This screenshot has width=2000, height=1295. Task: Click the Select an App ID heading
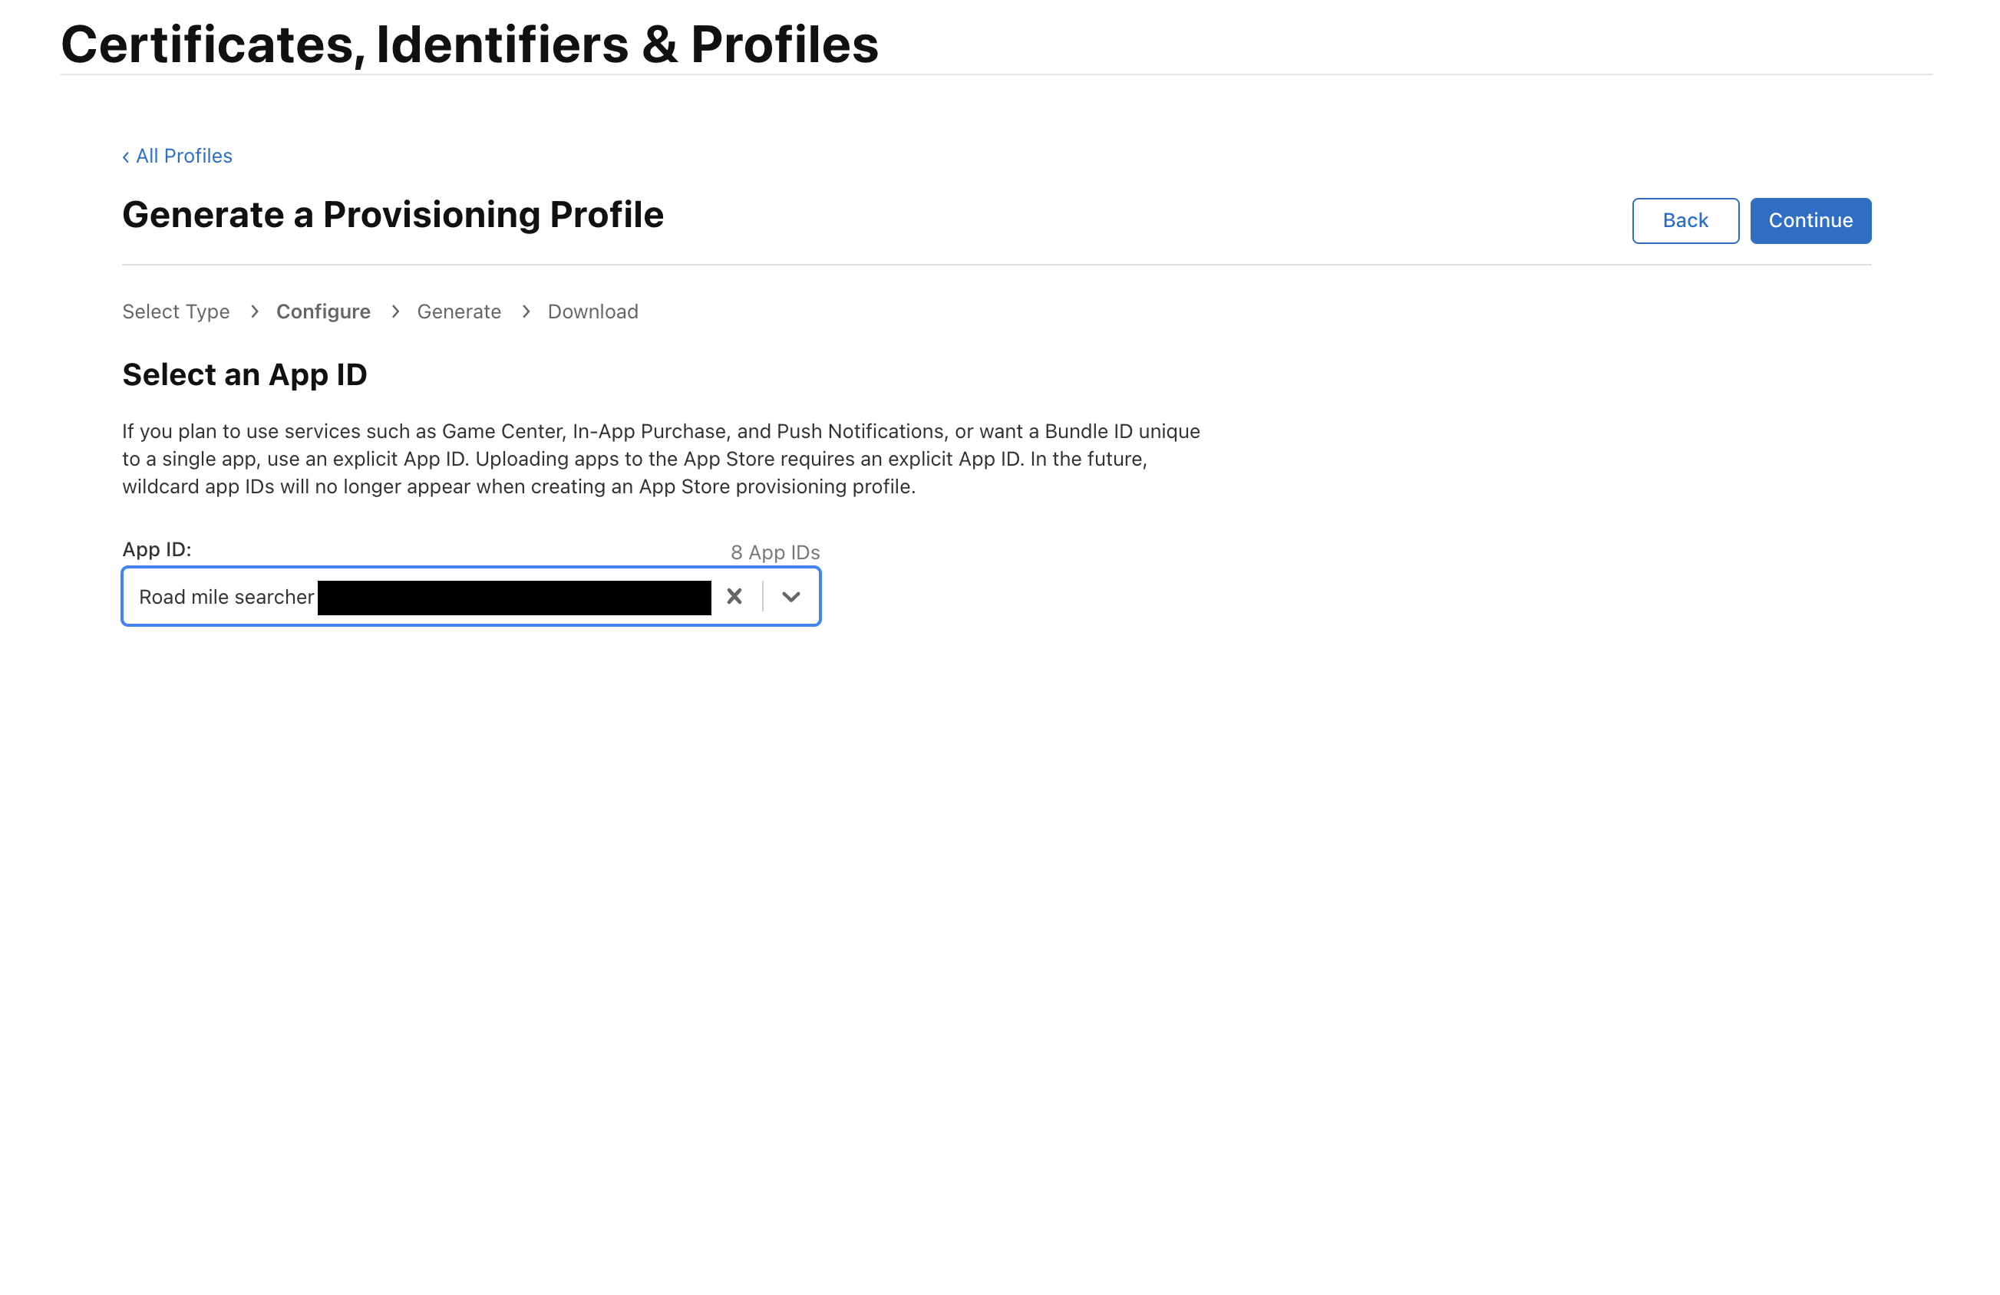(x=245, y=374)
